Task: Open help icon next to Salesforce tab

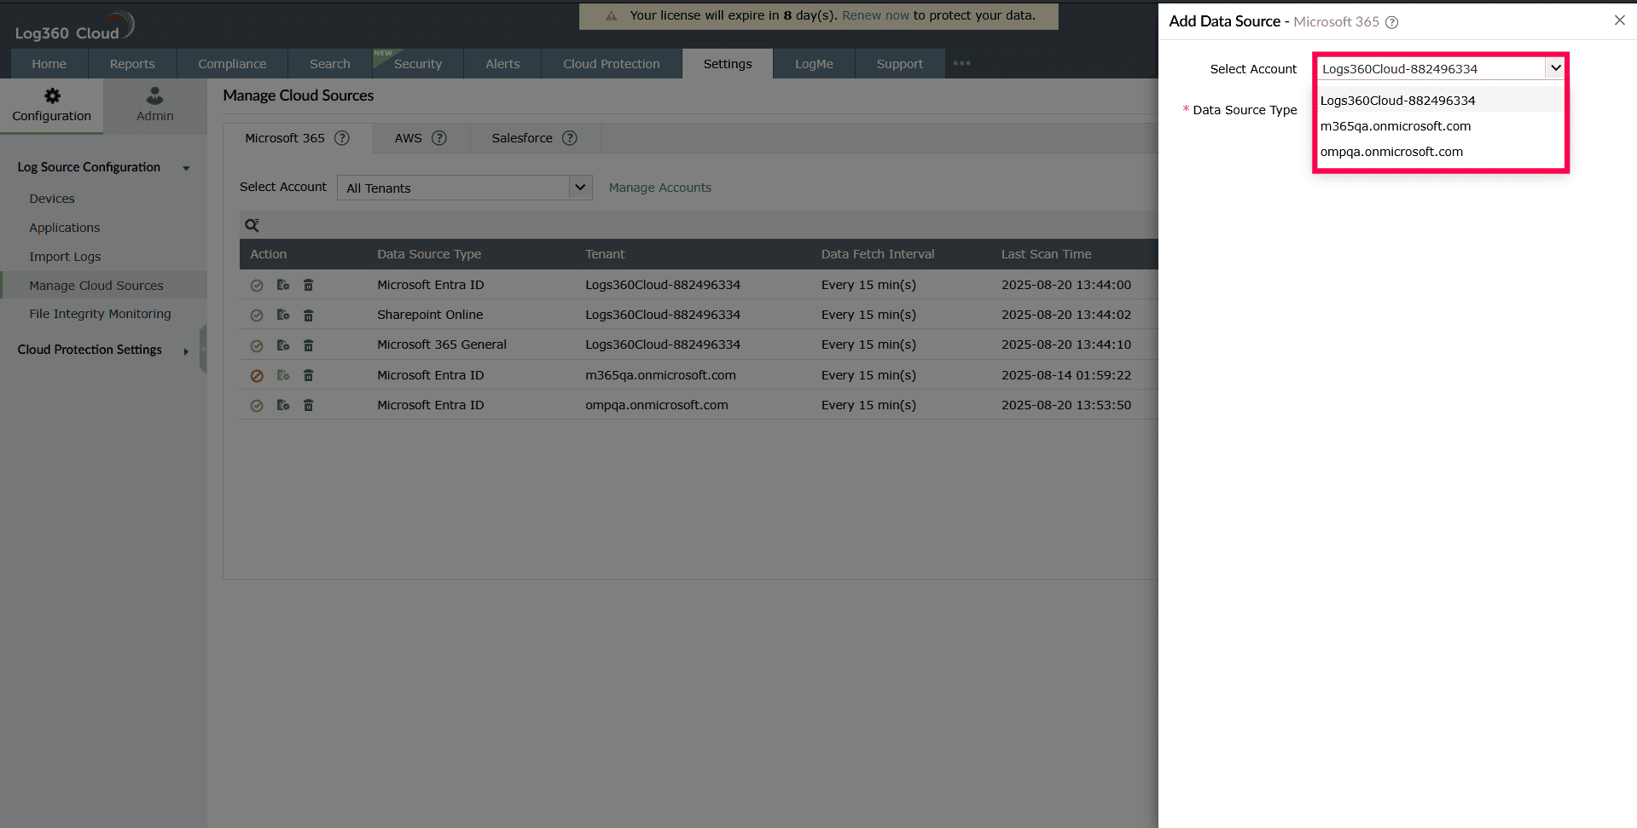Action: point(570,138)
